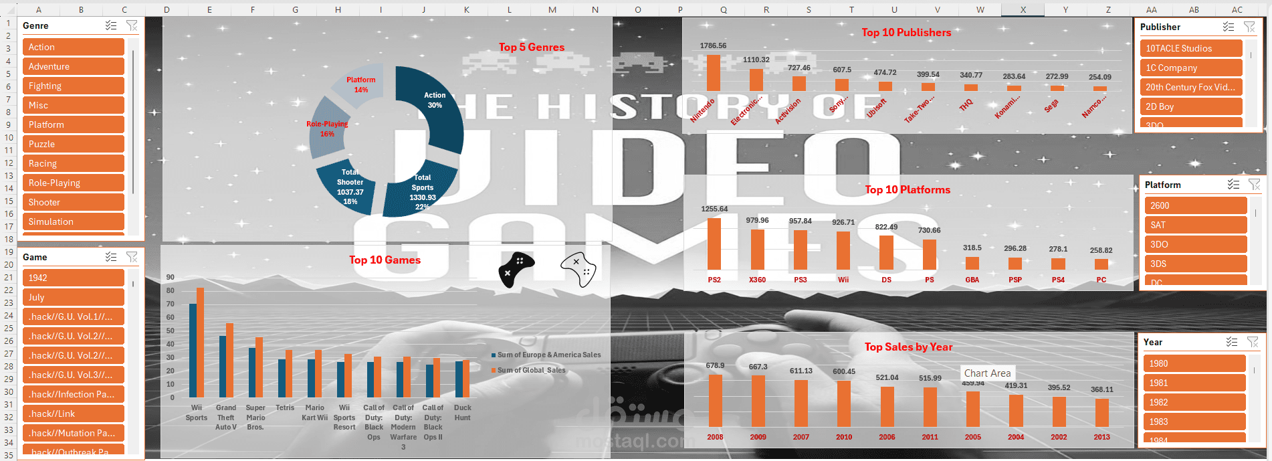Click Genre slicer scrollbar
Viewport: 1272px width, 461px height.
click(134, 120)
